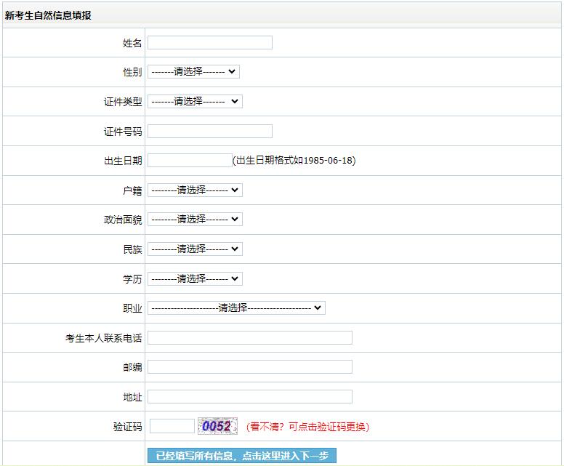Focus the 证件号码 input box
Image resolution: width=564 pixels, height=466 pixels.
click(209, 132)
